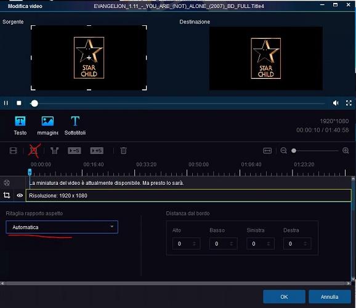
Task: Click the playback progress slider handle
Action: tap(34, 103)
